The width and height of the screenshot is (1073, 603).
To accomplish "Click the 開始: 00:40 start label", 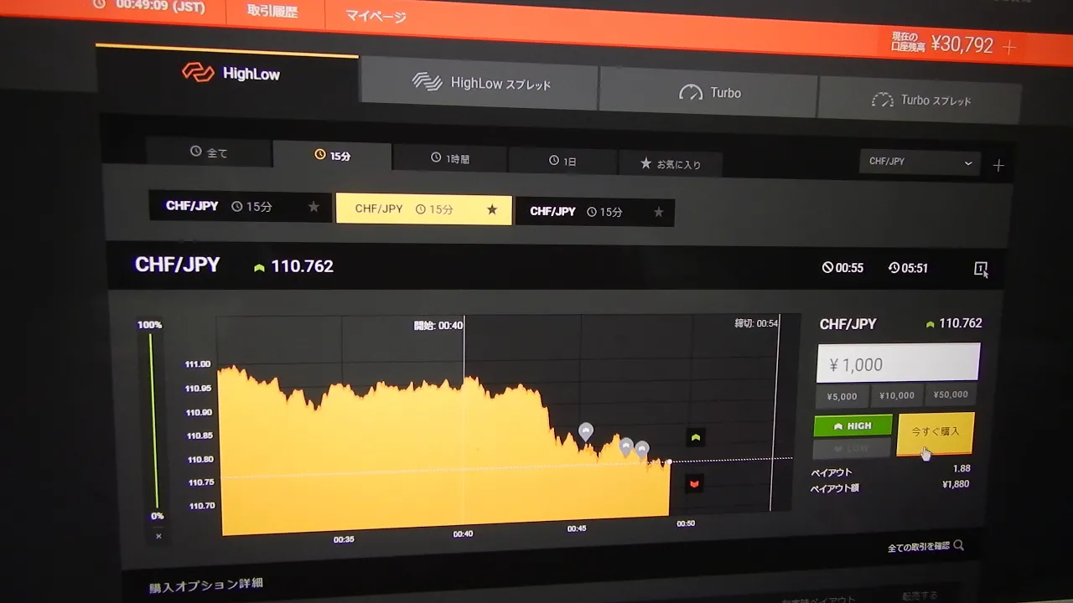I will 438,326.
